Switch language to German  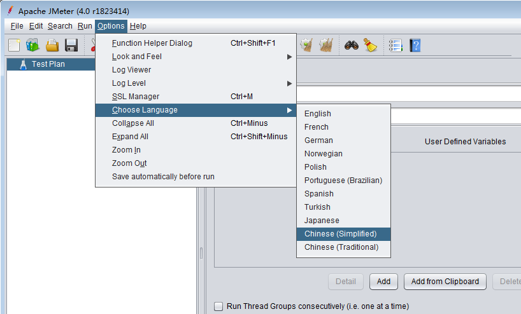pyautogui.click(x=343, y=140)
